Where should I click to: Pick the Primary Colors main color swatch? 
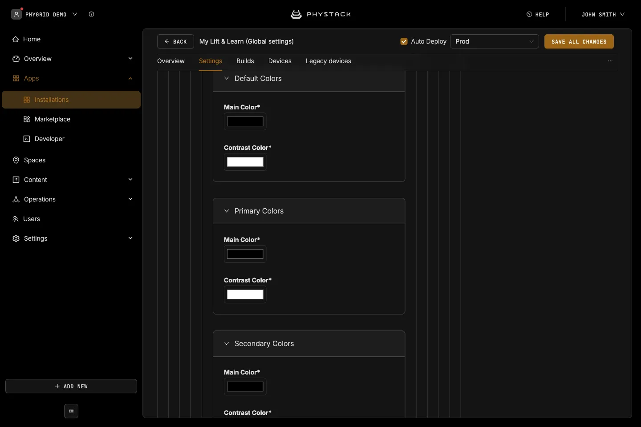tap(245, 254)
